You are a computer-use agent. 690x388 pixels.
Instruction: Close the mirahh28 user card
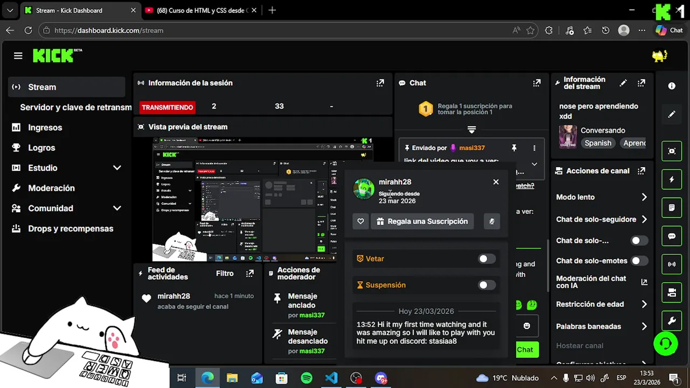(496, 182)
